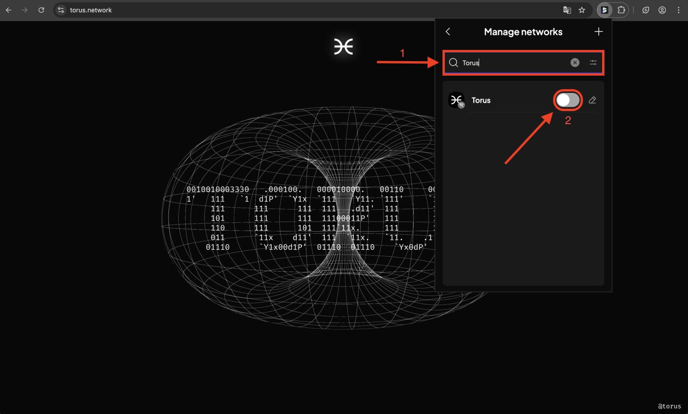The image size is (688, 414).
Task: Go back from Manage networks panel
Action: tap(448, 32)
